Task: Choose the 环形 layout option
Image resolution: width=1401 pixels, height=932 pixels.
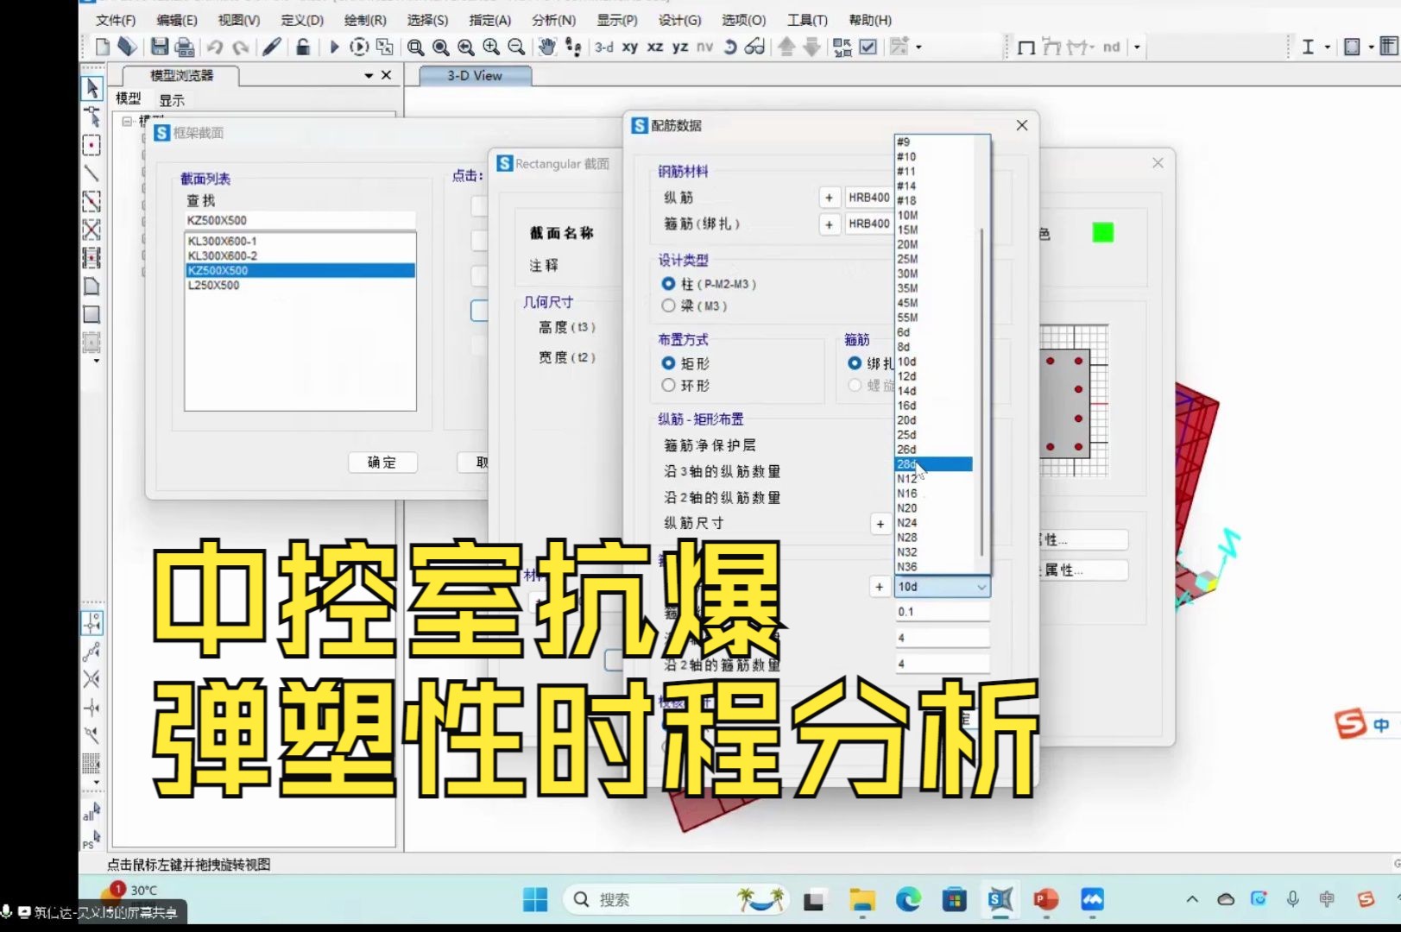Action: pos(668,385)
